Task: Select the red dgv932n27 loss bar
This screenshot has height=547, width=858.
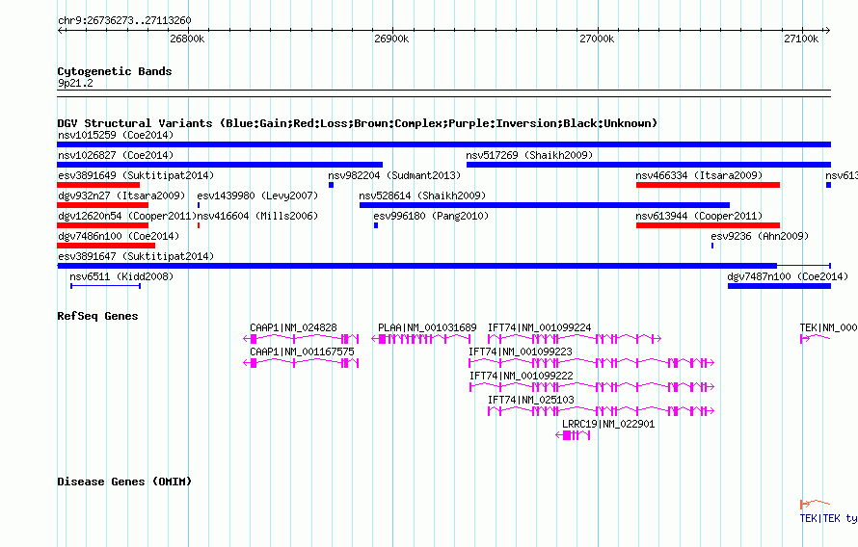Action: (x=103, y=205)
